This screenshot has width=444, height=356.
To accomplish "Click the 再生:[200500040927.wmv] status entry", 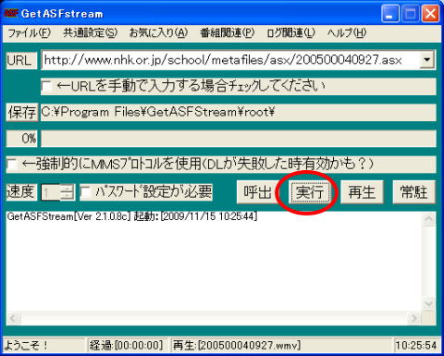I will (x=237, y=345).
